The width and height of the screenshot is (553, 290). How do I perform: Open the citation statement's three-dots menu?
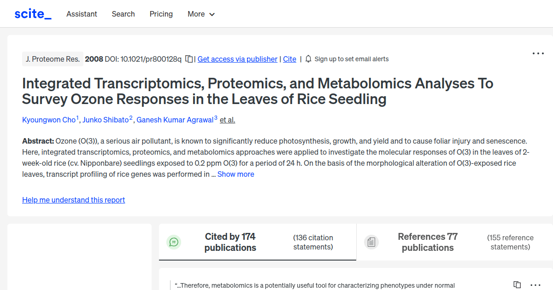point(535,285)
